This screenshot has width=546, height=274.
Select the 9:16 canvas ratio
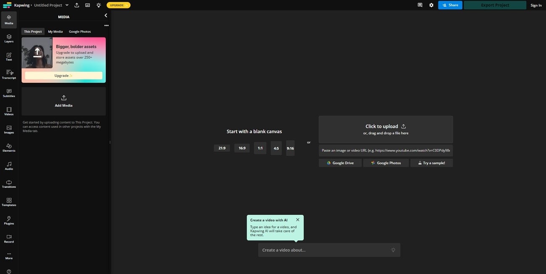click(x=290, y=148)
